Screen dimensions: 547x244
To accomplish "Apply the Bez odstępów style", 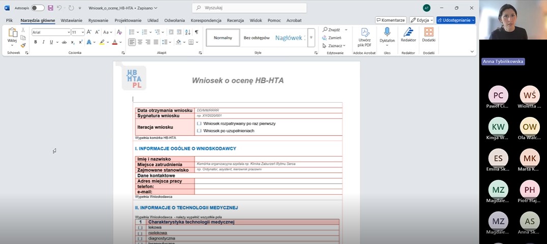I will (x=256, y=38).
